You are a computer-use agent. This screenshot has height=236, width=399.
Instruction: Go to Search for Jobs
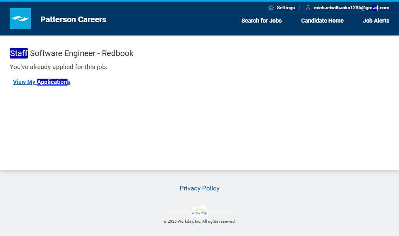tap(262, 21)
